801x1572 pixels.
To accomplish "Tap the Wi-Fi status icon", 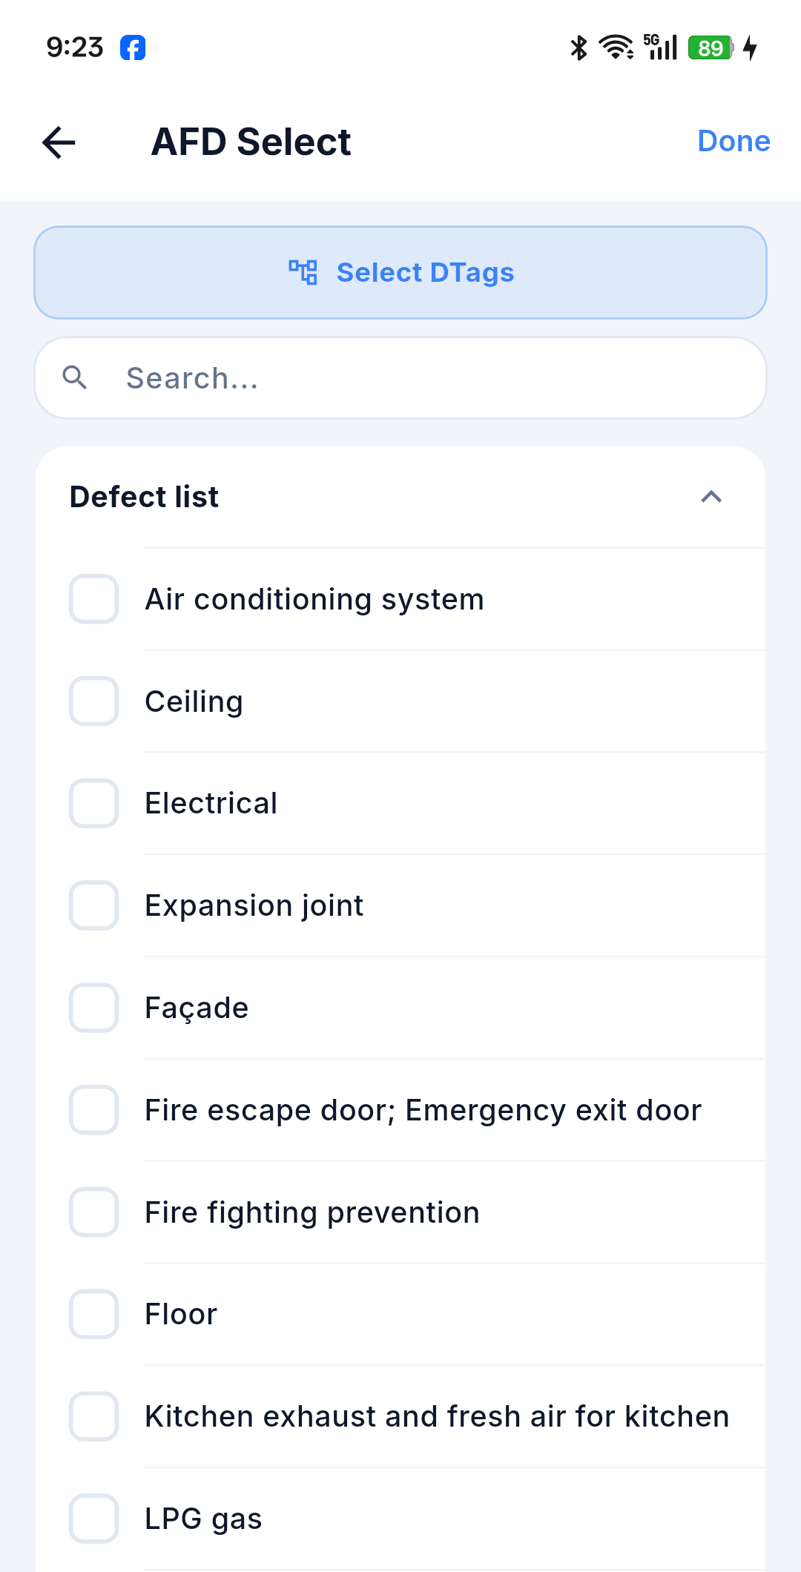I will (x=616, y=47).
